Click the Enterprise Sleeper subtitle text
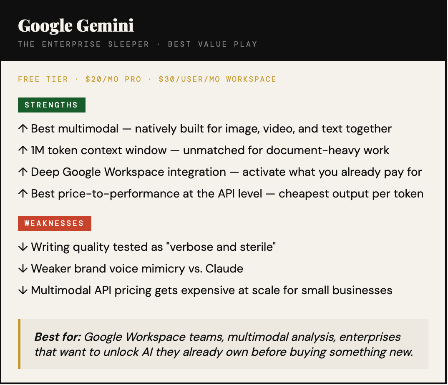Viewport: 448px width, 385px height. coord(138,44)
